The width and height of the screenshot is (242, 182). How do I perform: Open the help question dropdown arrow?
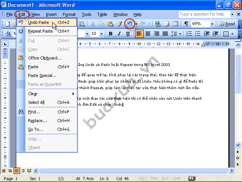pyautogui.click(x=232, y=14)
